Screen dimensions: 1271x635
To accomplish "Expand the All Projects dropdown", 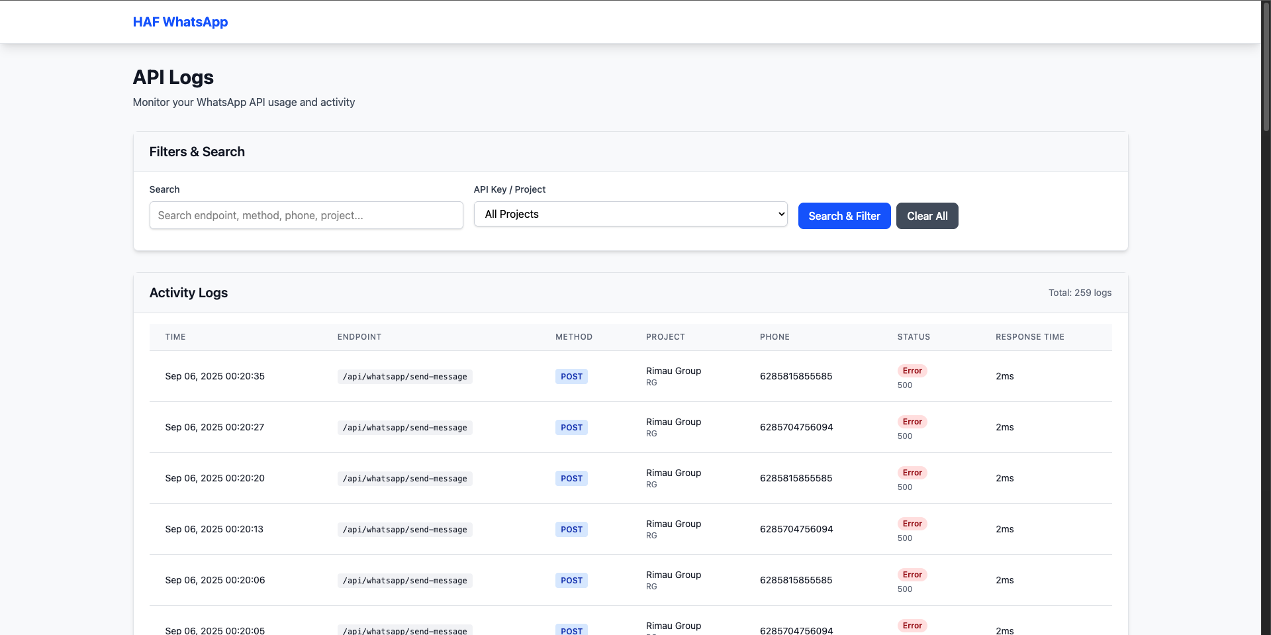I will (630, 214).
